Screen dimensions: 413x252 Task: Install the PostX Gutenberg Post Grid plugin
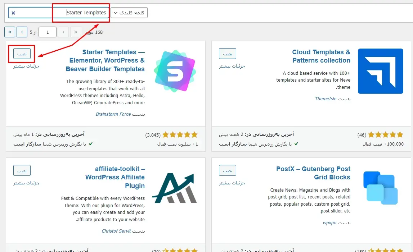(228, 170)
